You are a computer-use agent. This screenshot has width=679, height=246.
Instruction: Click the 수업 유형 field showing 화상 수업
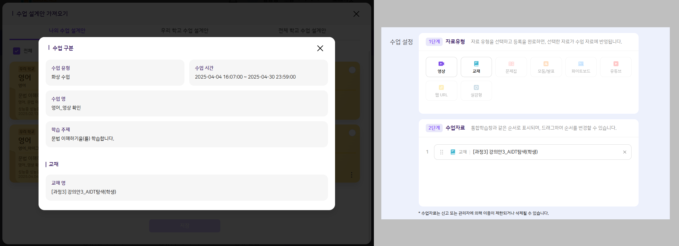point(115,73)
